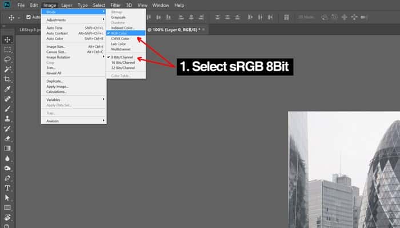Viewport: 400px width, 228px height.
Task: Select the Rectangular Marquee tool
Action: click(x=7, y=50)
